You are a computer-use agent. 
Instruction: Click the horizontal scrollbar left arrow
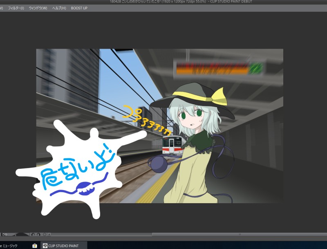[x=49, y=234]
